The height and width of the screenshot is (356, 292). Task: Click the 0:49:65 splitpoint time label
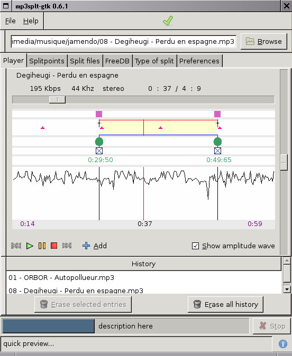(219, 160)
